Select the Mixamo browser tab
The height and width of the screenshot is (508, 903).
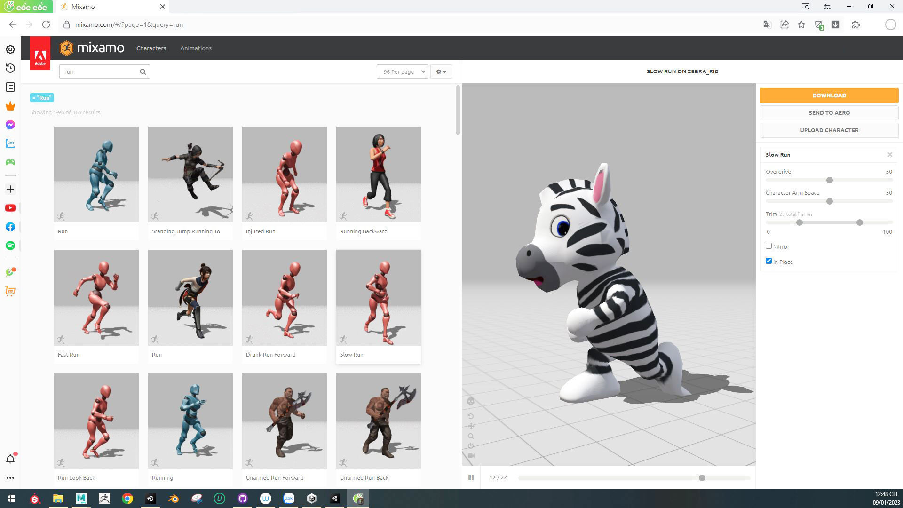[113, 7]
